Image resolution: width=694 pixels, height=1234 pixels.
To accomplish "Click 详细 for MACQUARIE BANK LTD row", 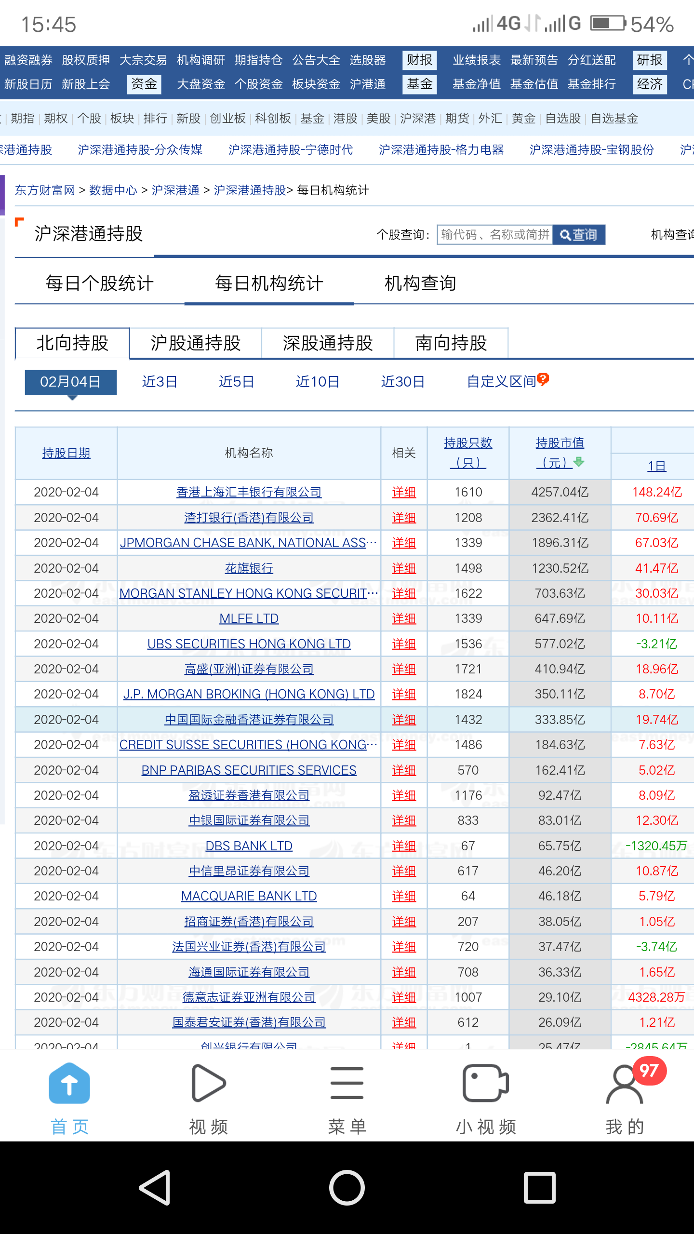I will pyautogui.click(x=404, y=896).
